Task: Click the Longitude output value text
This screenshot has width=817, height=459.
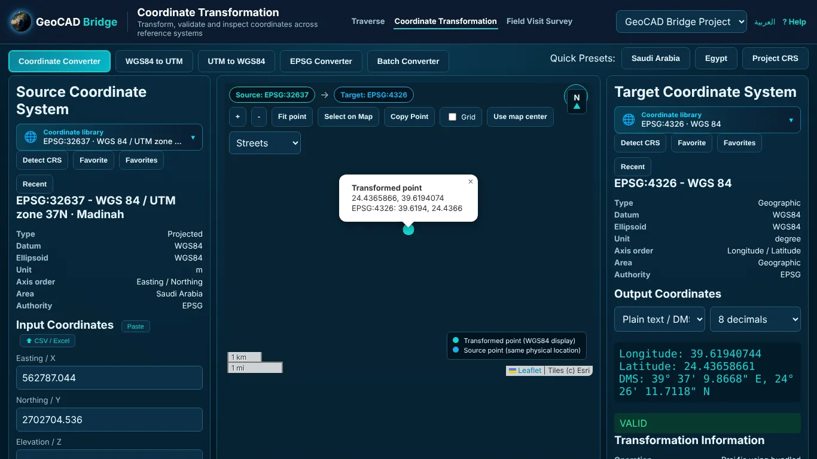Action: [690, 354]
